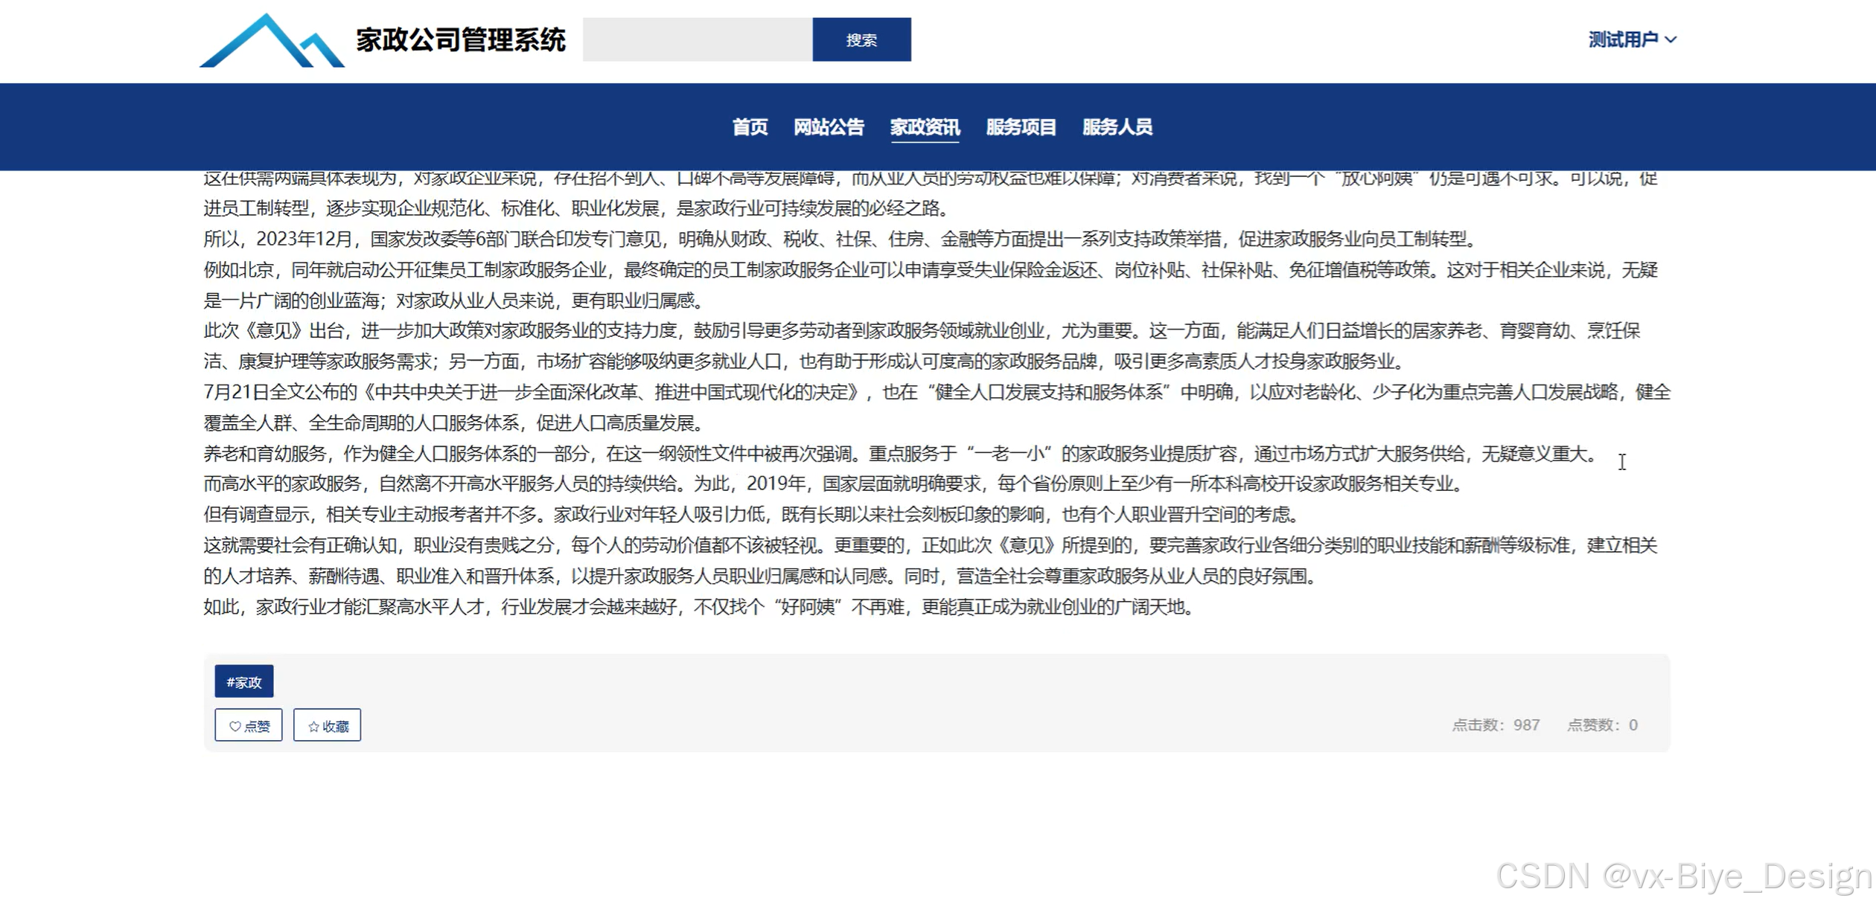The image size is (1876, 906).
Task: Open the 网站公告 nav item
Action: 829,127
